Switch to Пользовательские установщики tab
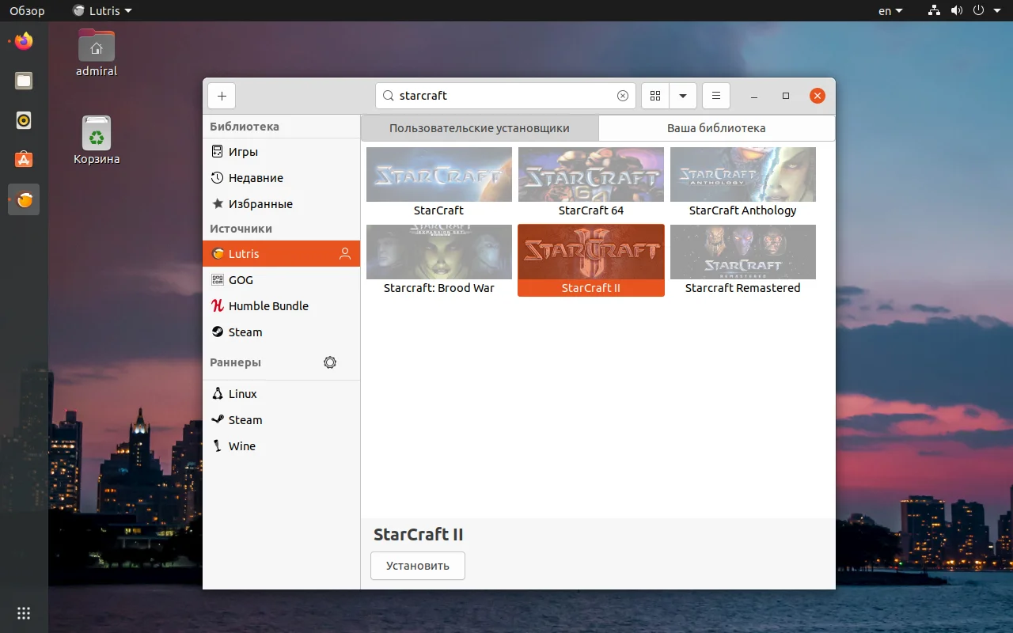The image size is (1013, 633). (480, 128)
